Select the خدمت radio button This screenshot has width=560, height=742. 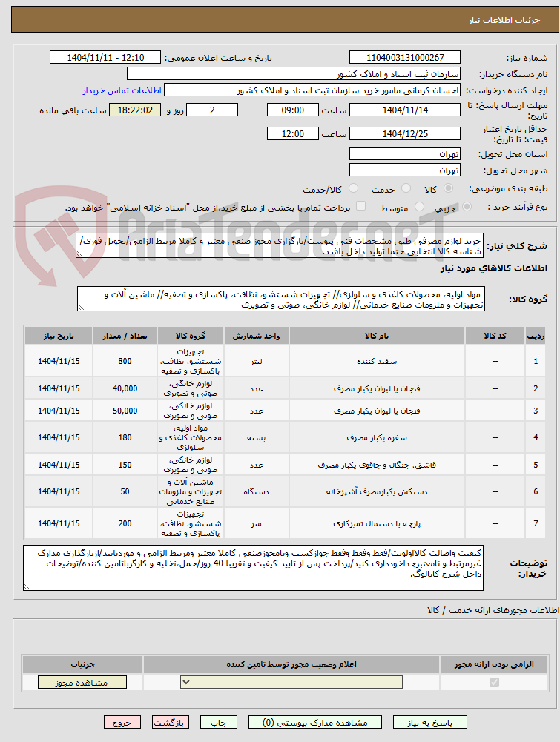click(x=406, y=188)
